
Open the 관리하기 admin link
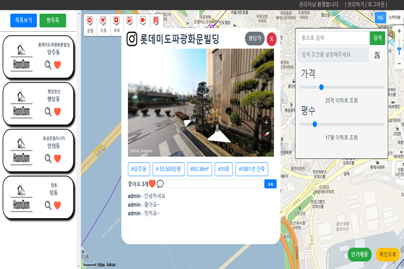coord(355,5)
